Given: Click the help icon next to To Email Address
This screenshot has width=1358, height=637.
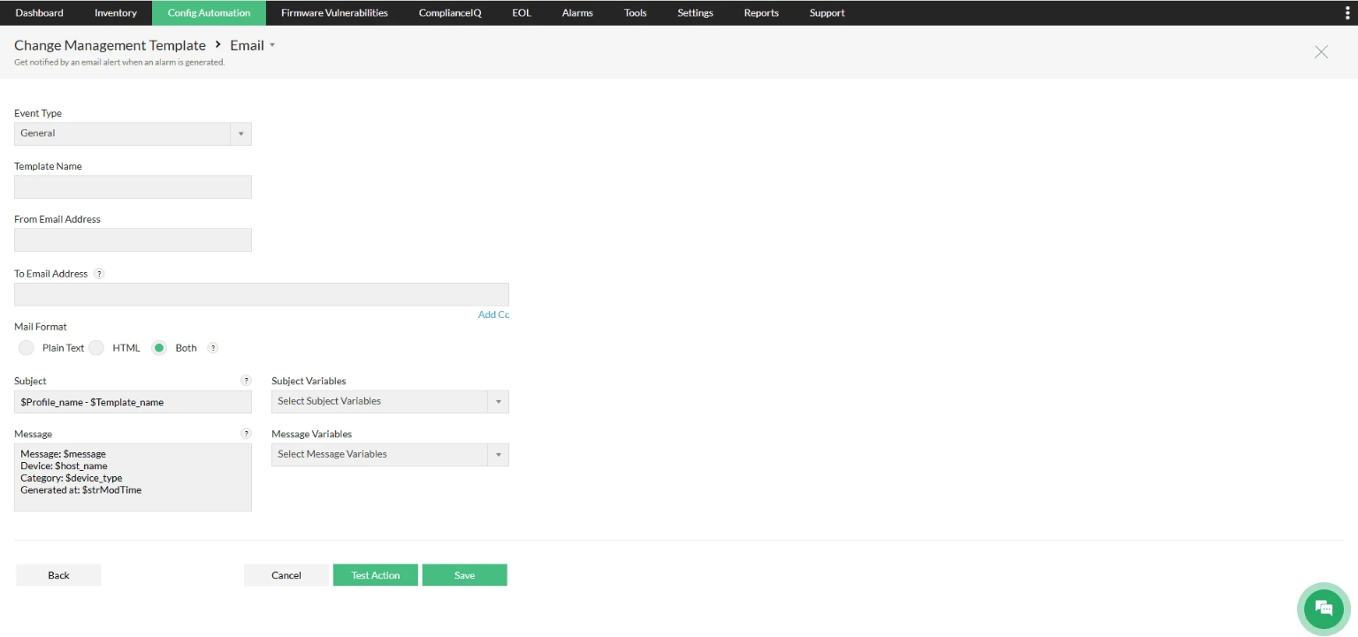Looking at the screenshot, I should pos(99,274).
